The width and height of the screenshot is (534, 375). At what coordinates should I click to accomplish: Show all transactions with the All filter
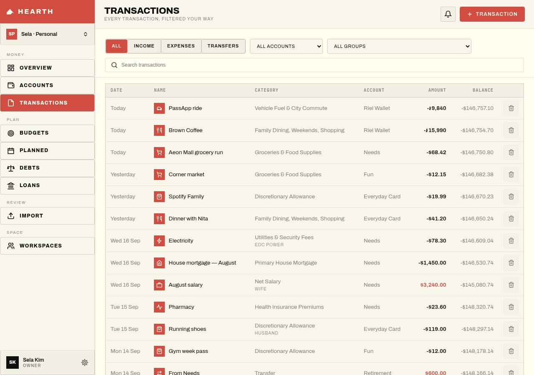click(116, 46)
